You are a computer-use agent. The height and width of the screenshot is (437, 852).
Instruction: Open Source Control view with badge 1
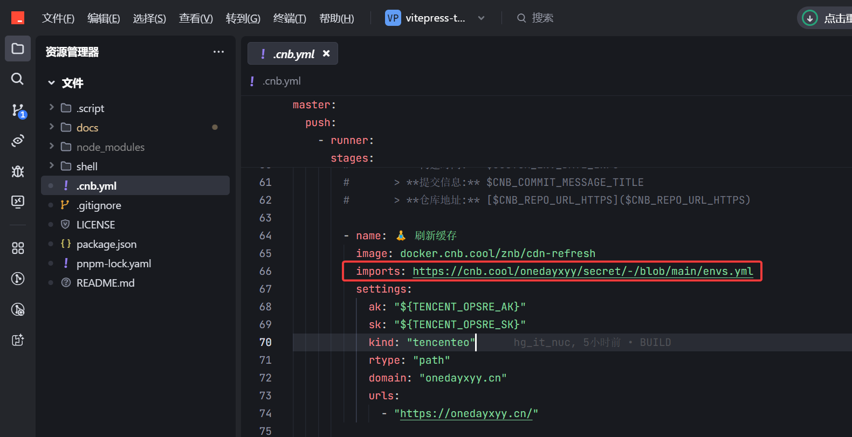[18, 110]
